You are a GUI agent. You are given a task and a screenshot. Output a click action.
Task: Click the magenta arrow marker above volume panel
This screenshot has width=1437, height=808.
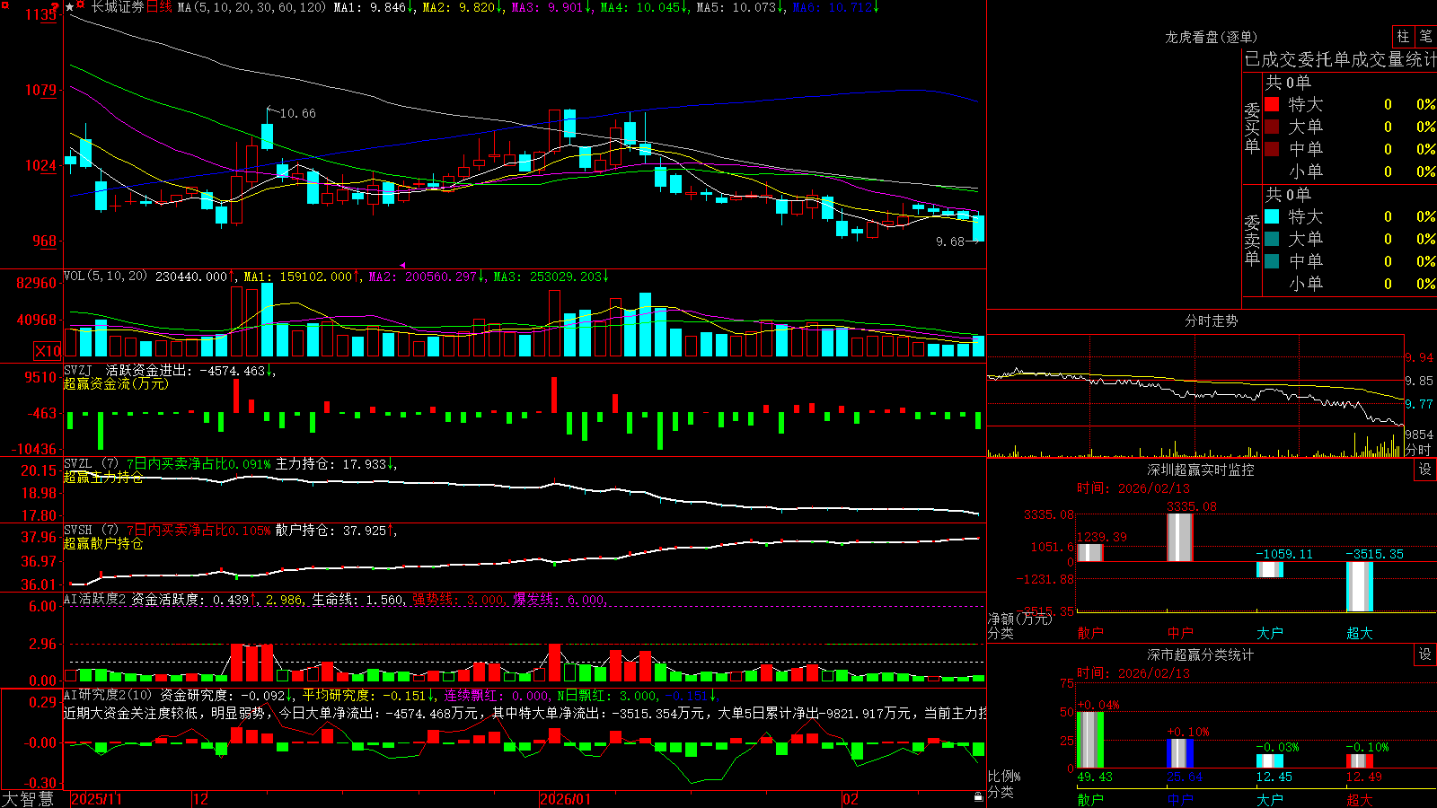pos(402,265)
